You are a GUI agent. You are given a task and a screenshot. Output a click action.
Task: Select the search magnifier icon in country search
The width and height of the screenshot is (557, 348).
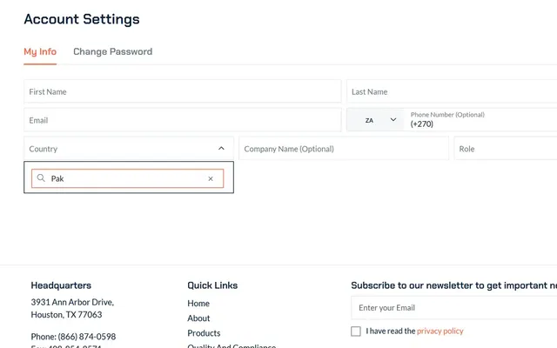coord(41,177)
